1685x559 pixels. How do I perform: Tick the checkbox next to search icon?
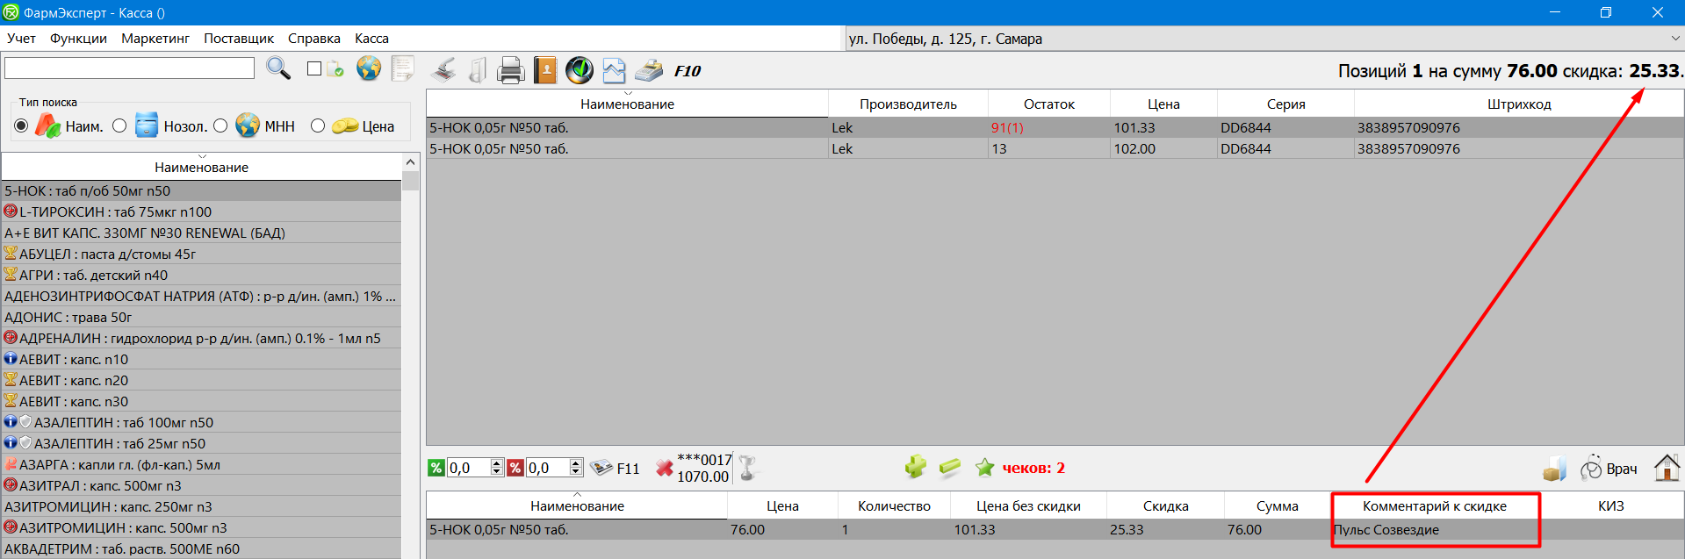point(314,68)
